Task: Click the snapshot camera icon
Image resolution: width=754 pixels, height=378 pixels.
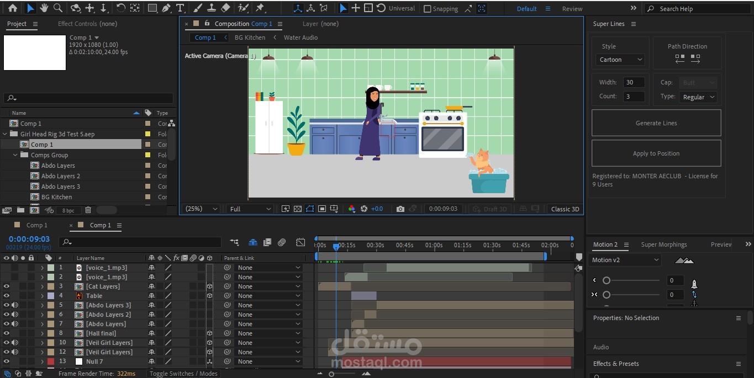Action: tap(400, 209)
